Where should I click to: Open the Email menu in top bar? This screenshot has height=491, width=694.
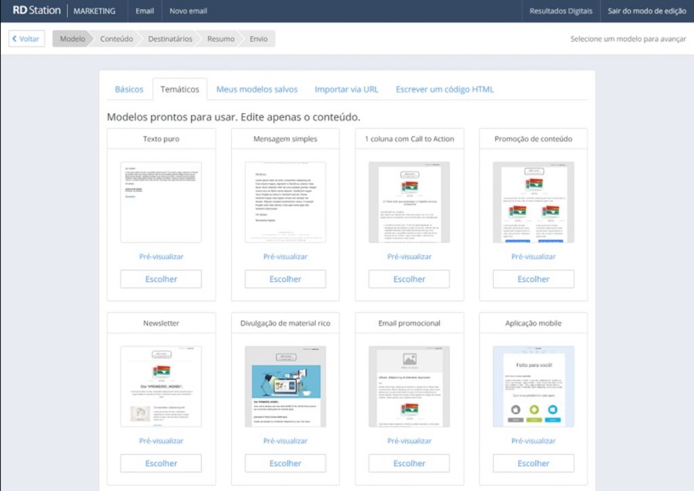(x=145, y=11)
